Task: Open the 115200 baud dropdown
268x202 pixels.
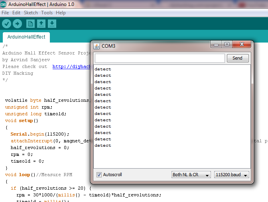Action: tap(231, 175)
